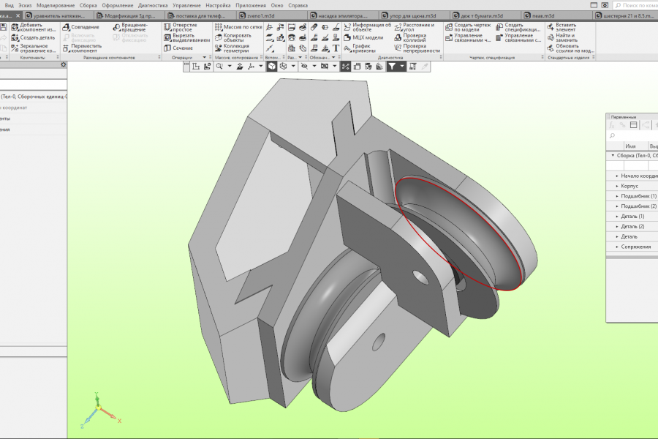
Task: Expand the 'Корпус' row in variables panel
Action: [617, 186]
